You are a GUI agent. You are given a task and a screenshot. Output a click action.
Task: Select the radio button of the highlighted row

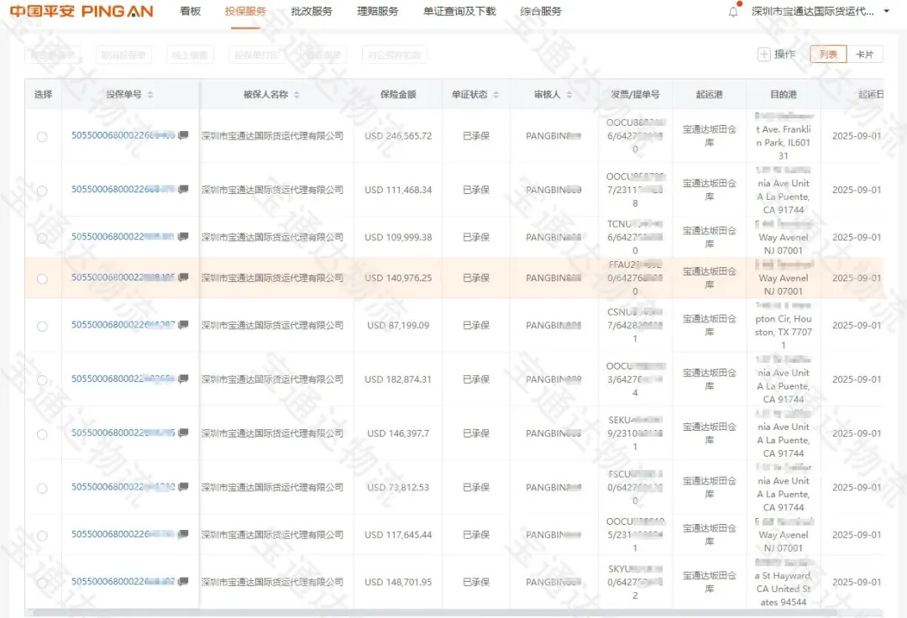pyautogui.click(x=42, y=278)
